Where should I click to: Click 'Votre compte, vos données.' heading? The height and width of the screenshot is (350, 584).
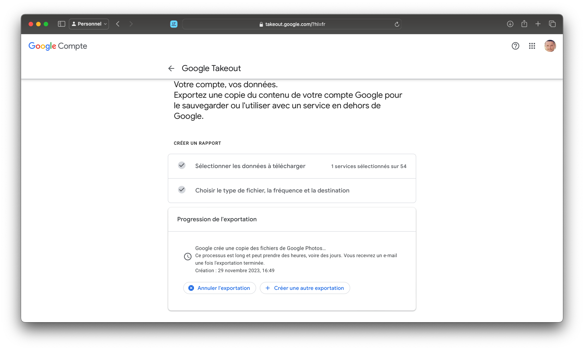[226, 85]
